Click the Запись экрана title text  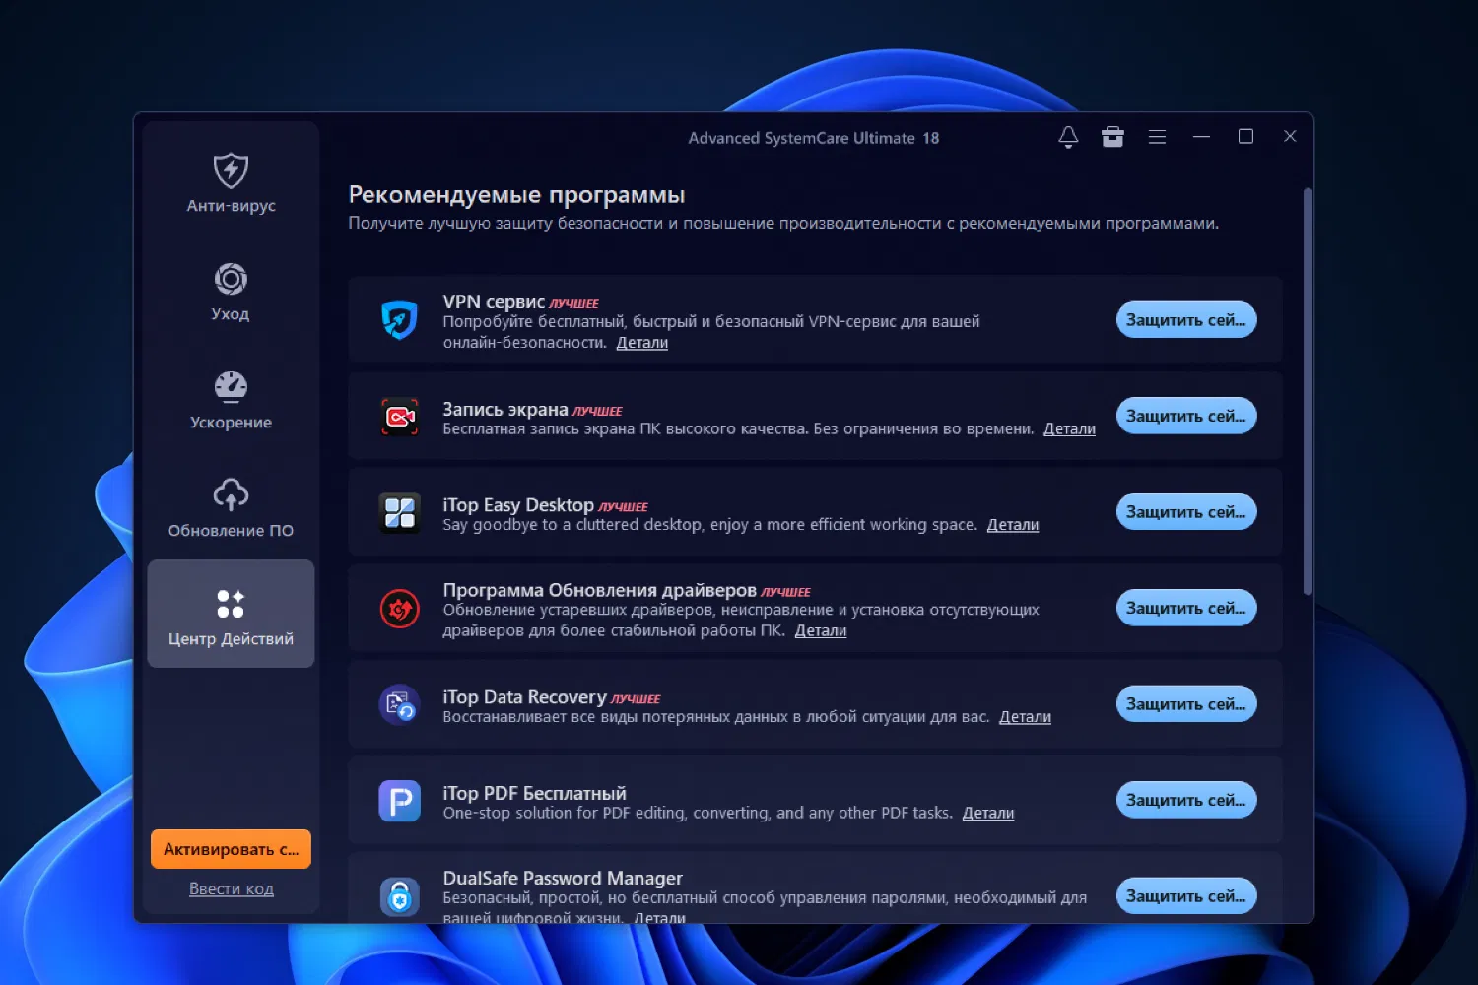(x=505, y=409)
